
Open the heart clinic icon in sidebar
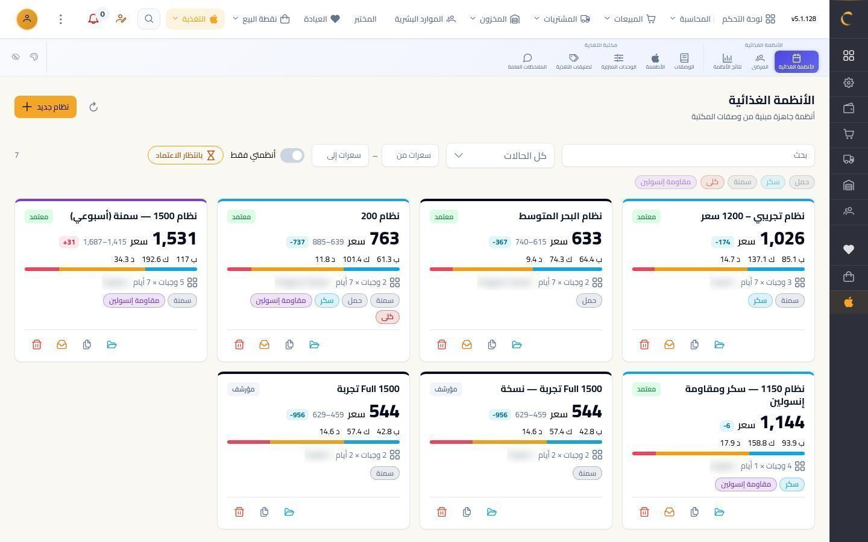(849, 249)
